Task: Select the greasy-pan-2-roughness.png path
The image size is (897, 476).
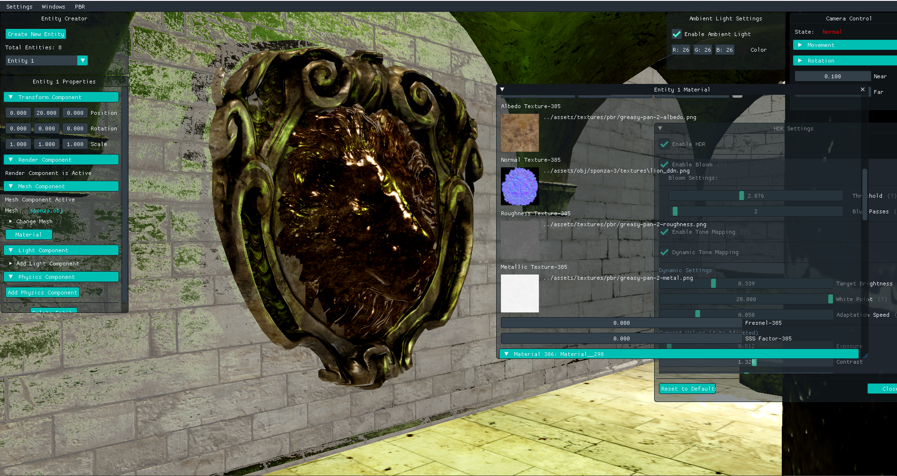Action: [625, 224]
